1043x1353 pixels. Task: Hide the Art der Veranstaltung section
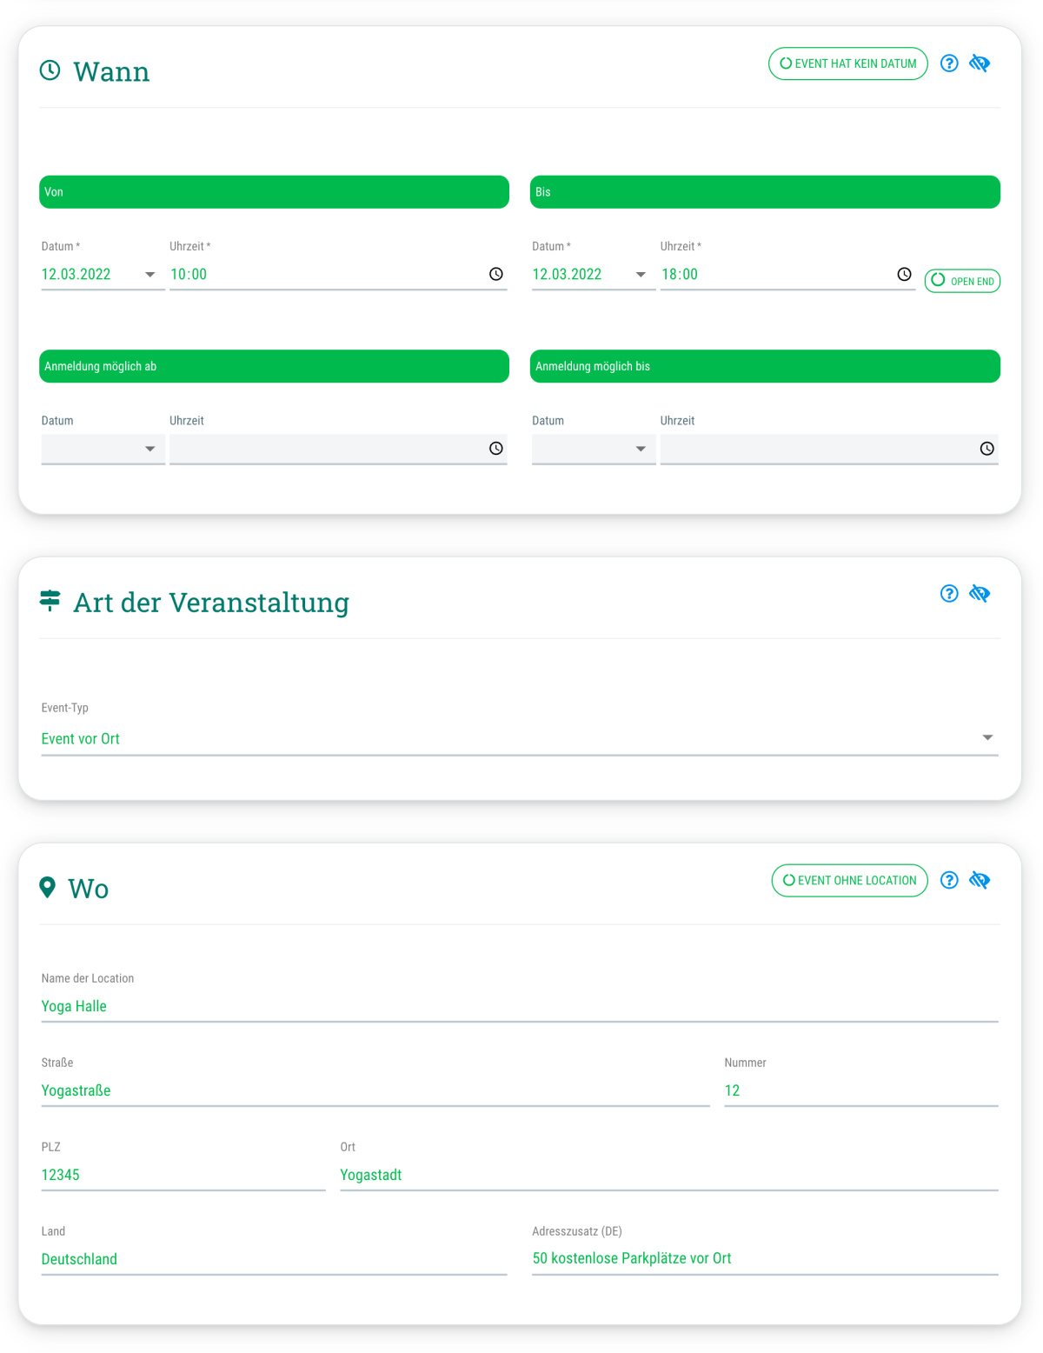click(x=980, y=593)
